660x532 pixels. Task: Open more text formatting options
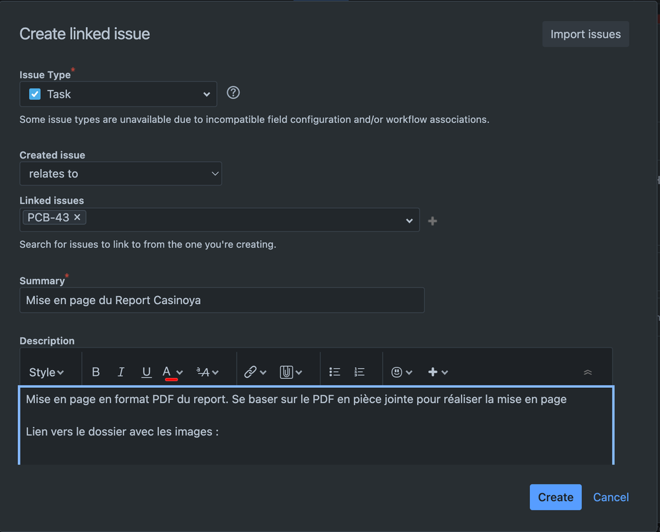pyautogui.click(x=207, y=372)
